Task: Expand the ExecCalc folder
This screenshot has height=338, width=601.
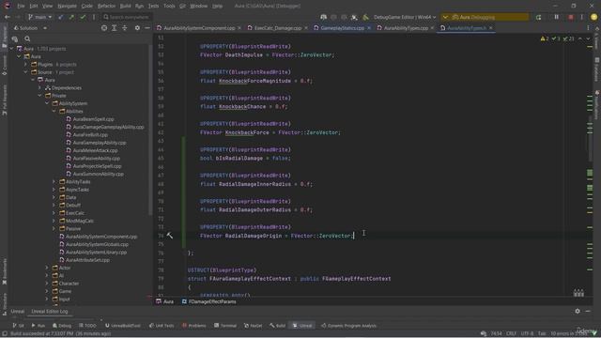Action: pyautogui.click(x=54, y=213)
